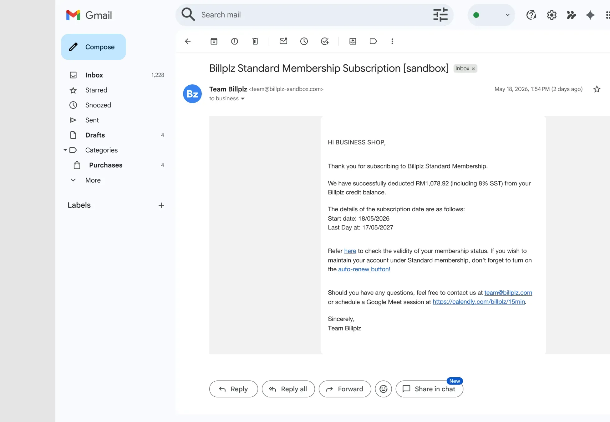Click the Reply all button

(x=288, y=389)
